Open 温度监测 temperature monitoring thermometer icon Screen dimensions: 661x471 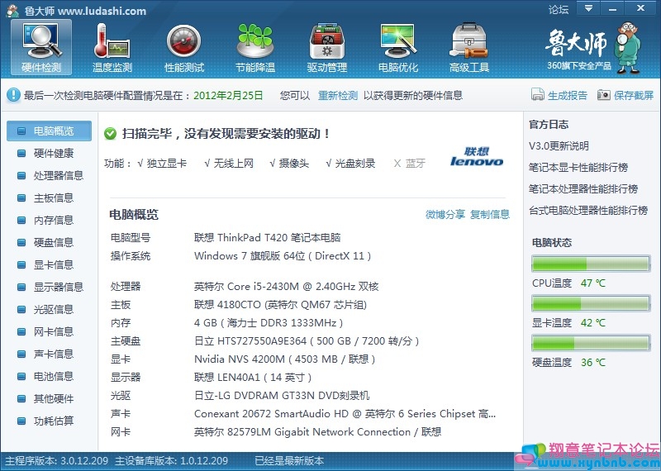[112, 47]
